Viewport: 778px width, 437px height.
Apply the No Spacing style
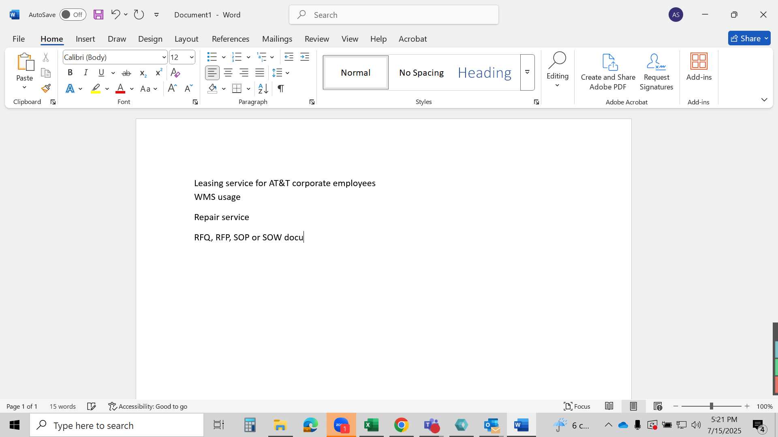tap(421, 72)
